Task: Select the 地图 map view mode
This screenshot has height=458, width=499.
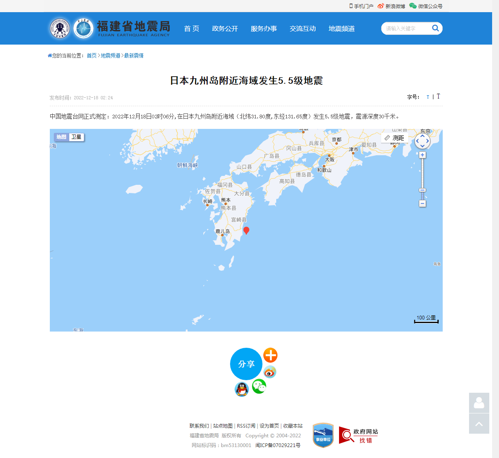Action: pyautogui.click(x=62, y=137)
